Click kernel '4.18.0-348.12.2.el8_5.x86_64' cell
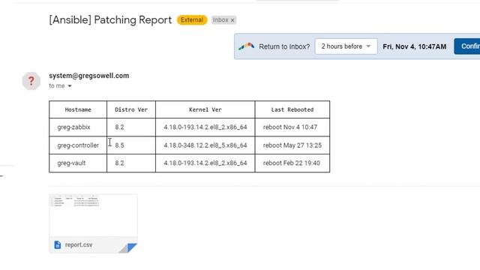 click(205, 145)
